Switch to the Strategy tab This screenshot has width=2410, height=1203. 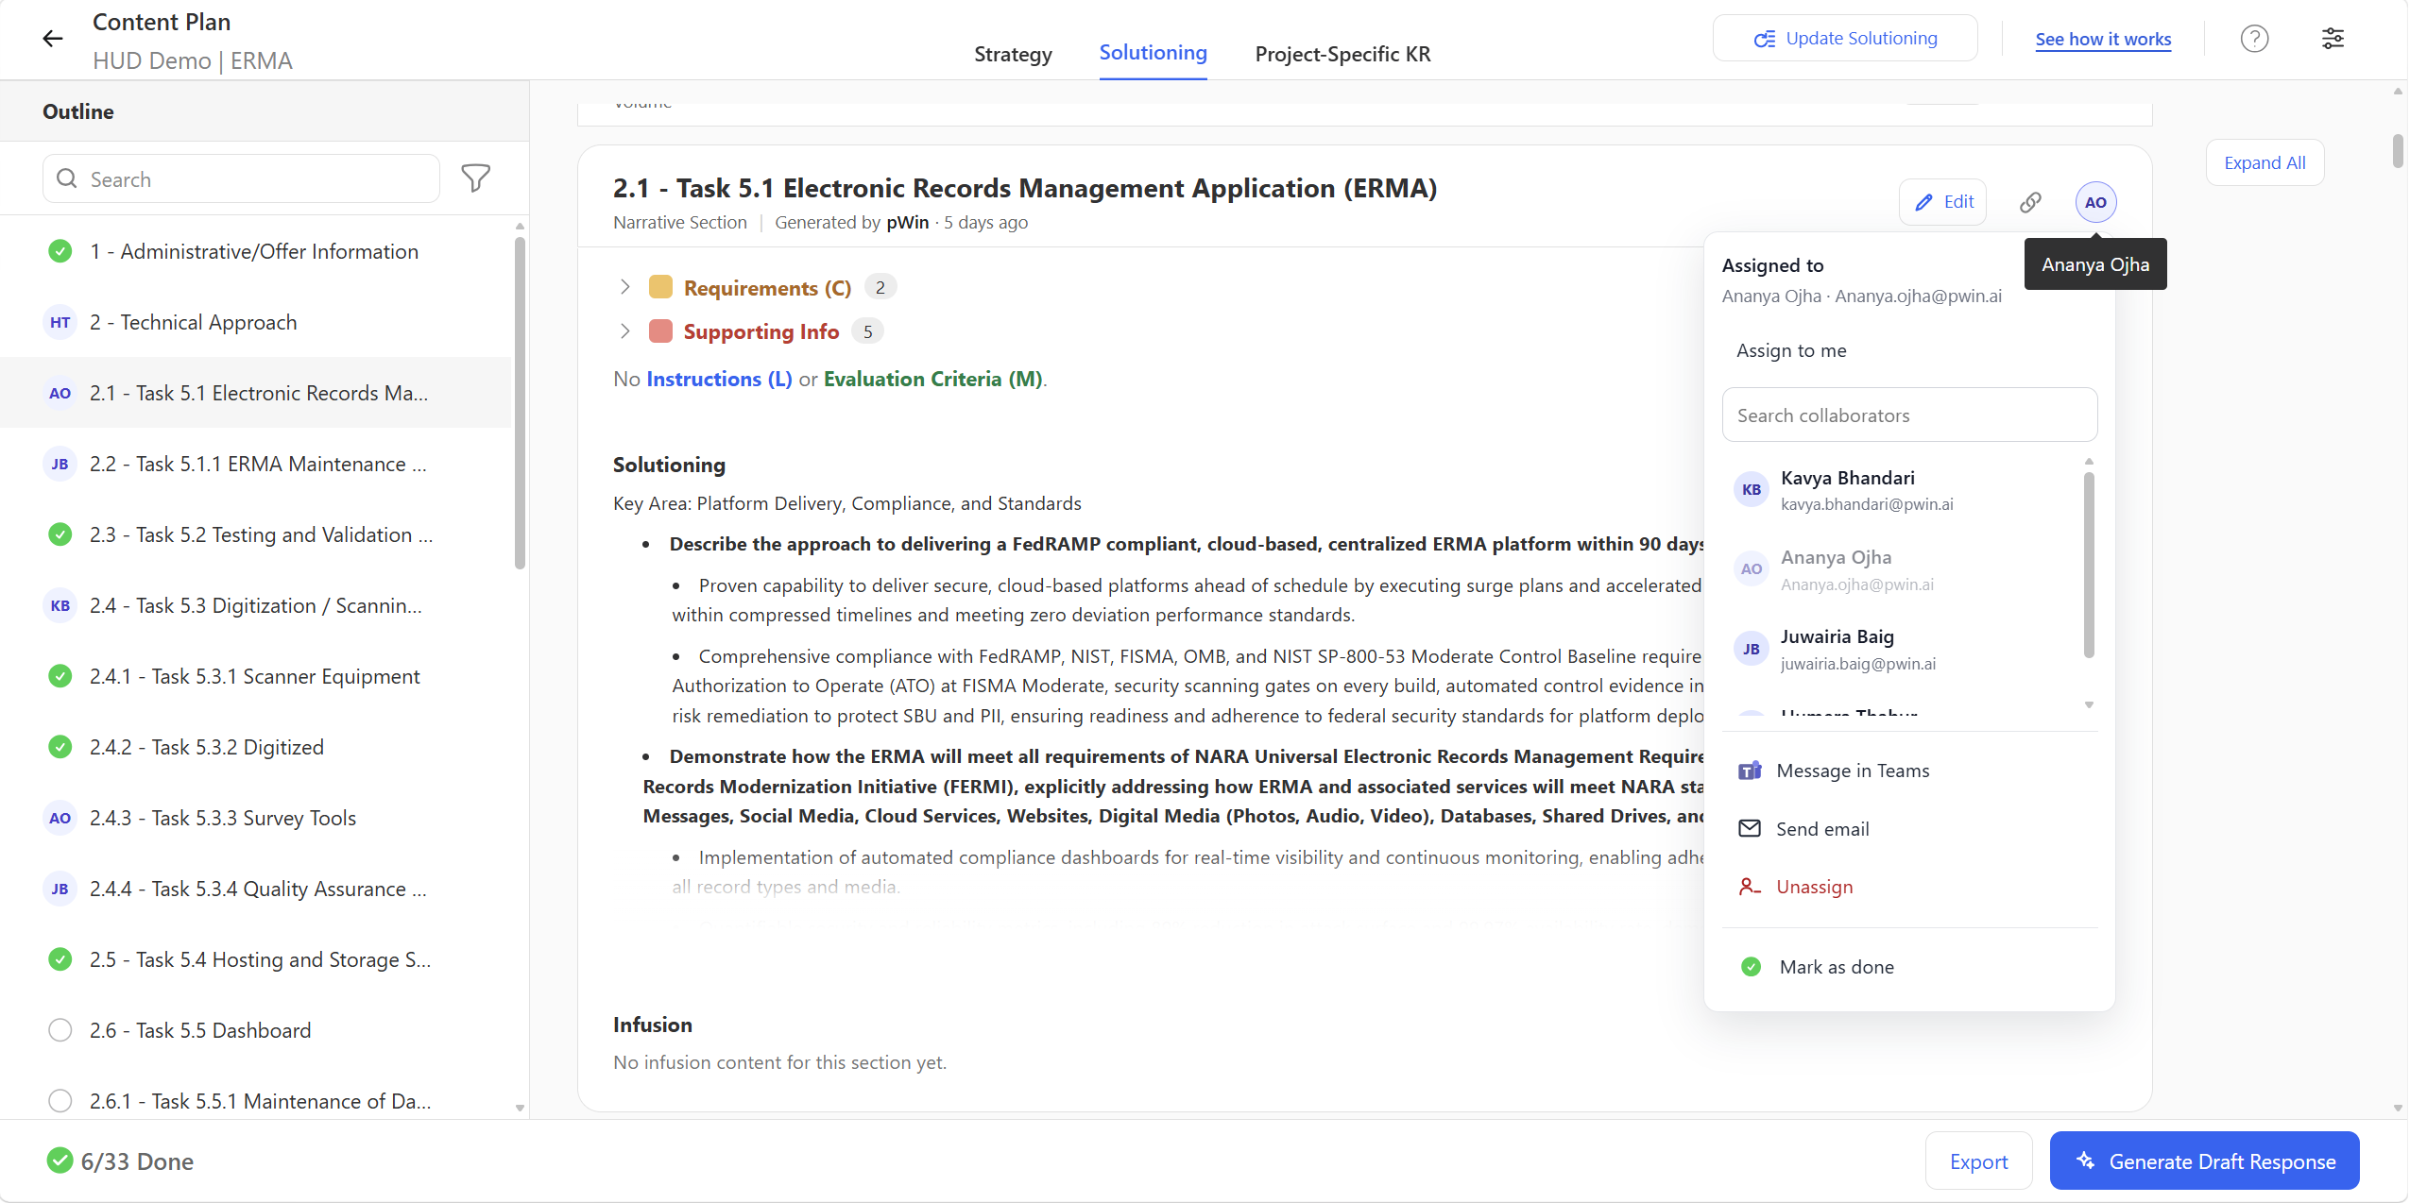click(1013, 54)
